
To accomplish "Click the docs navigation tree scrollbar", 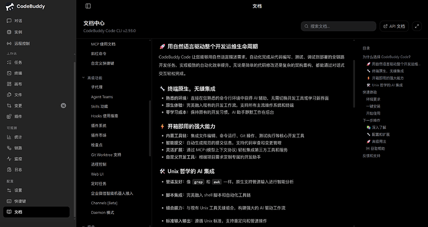I will coord(150,128).
